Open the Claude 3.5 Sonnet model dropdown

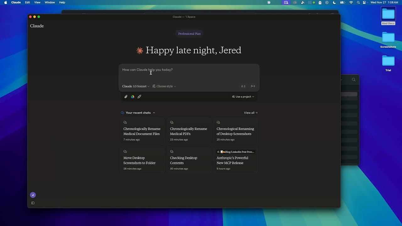coord(136,86)
